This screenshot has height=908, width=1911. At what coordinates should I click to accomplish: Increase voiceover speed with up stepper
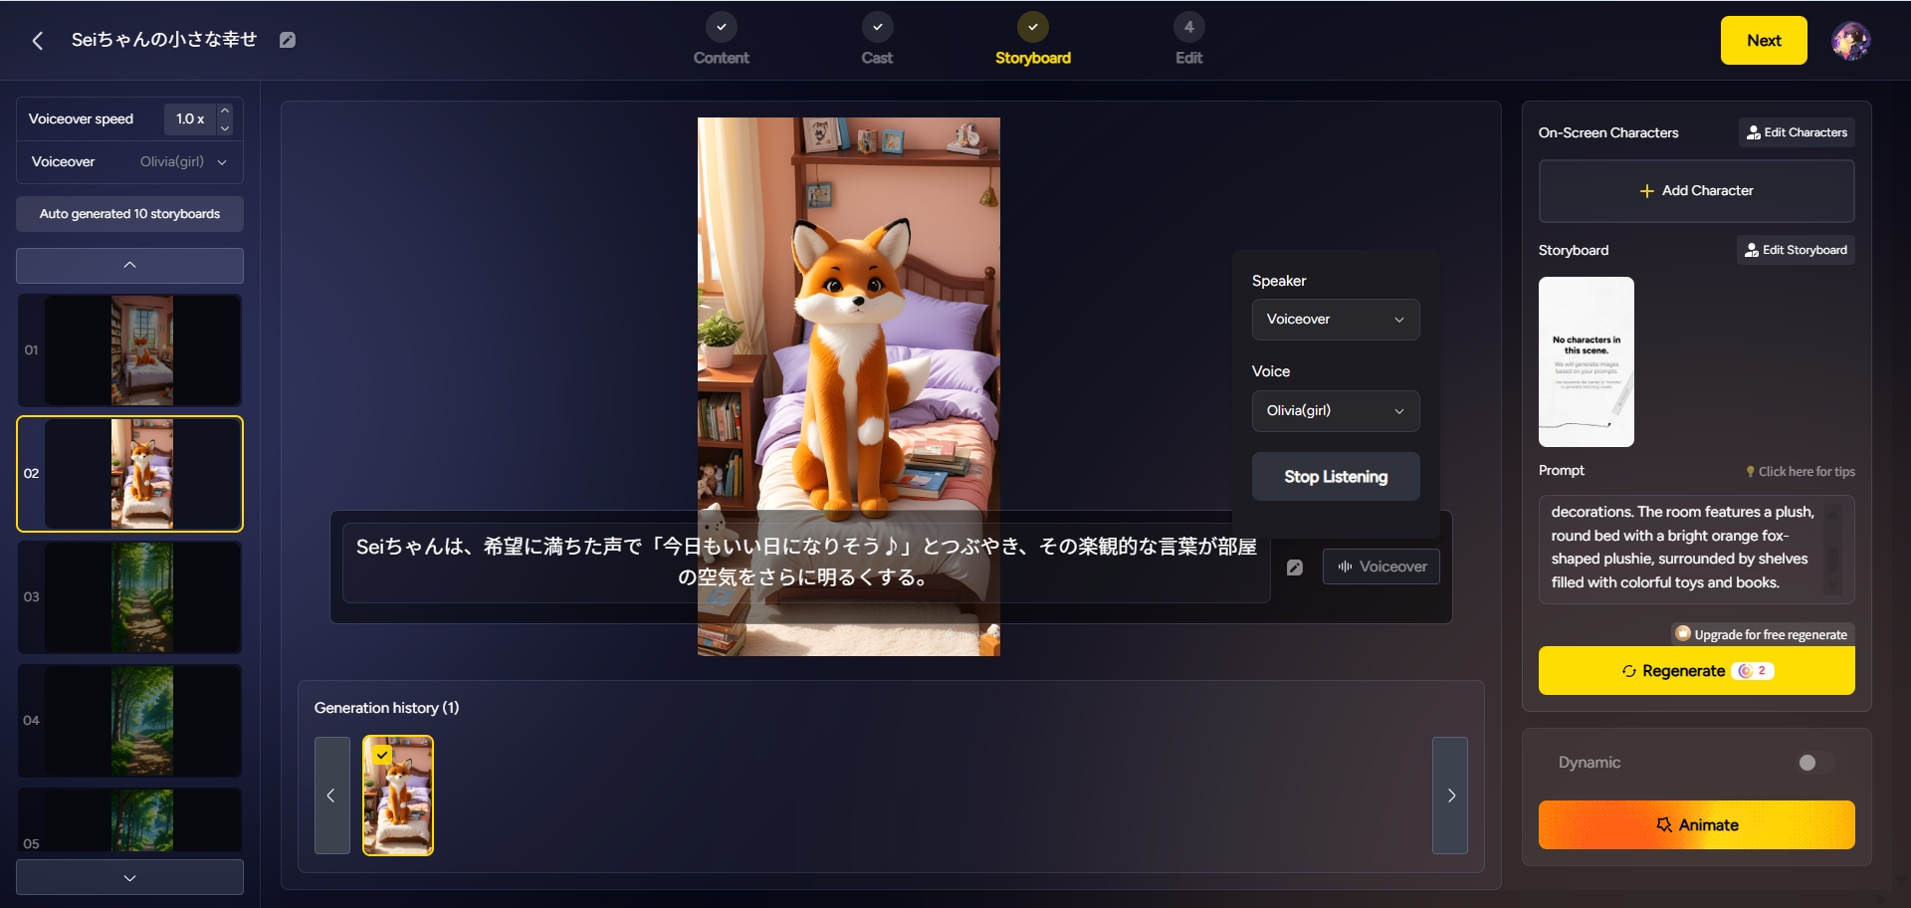[x=225, y=111]
